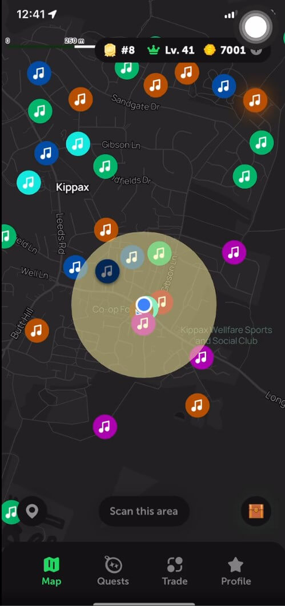The height and width of the screenshot is (606, 285).
Task: Tap the location pin recenter button
Action: [32, 511]
